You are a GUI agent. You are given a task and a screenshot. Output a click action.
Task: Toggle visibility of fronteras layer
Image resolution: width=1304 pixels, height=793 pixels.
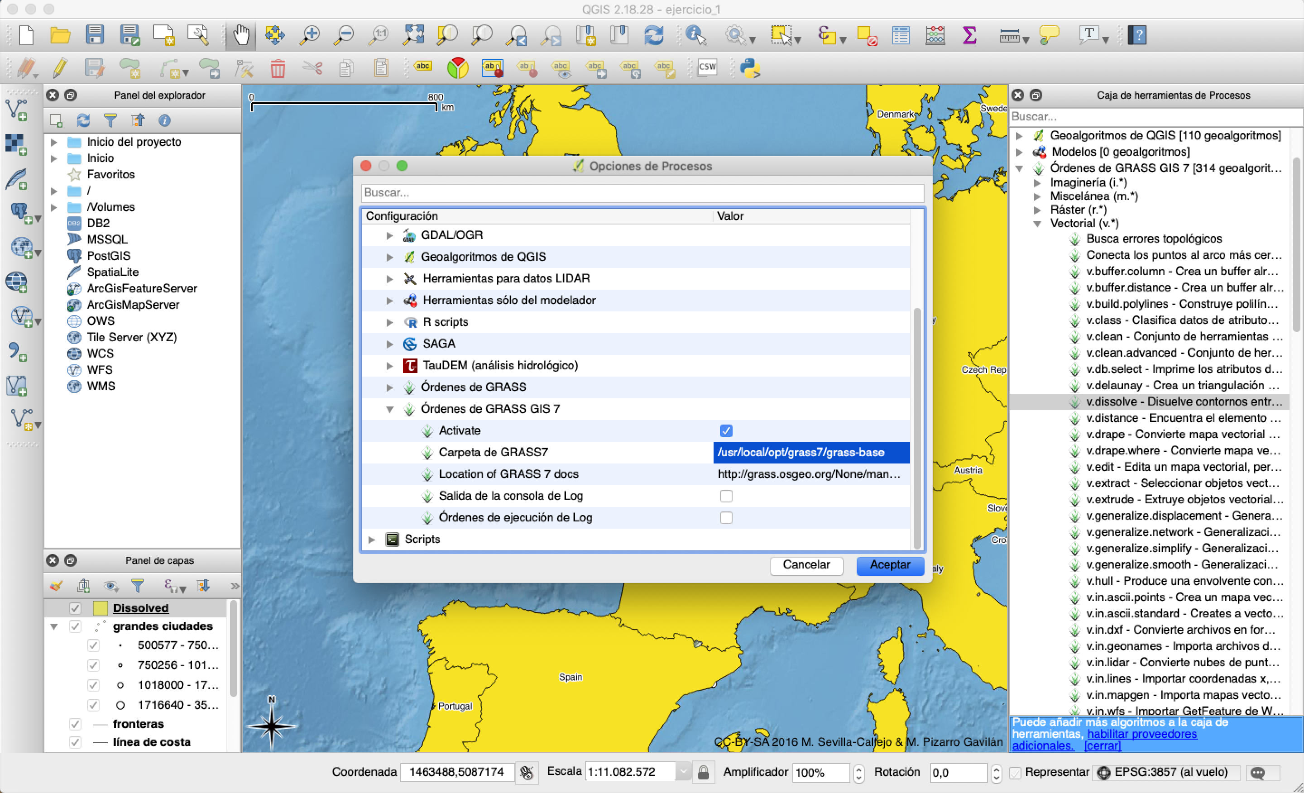(75, 724)
